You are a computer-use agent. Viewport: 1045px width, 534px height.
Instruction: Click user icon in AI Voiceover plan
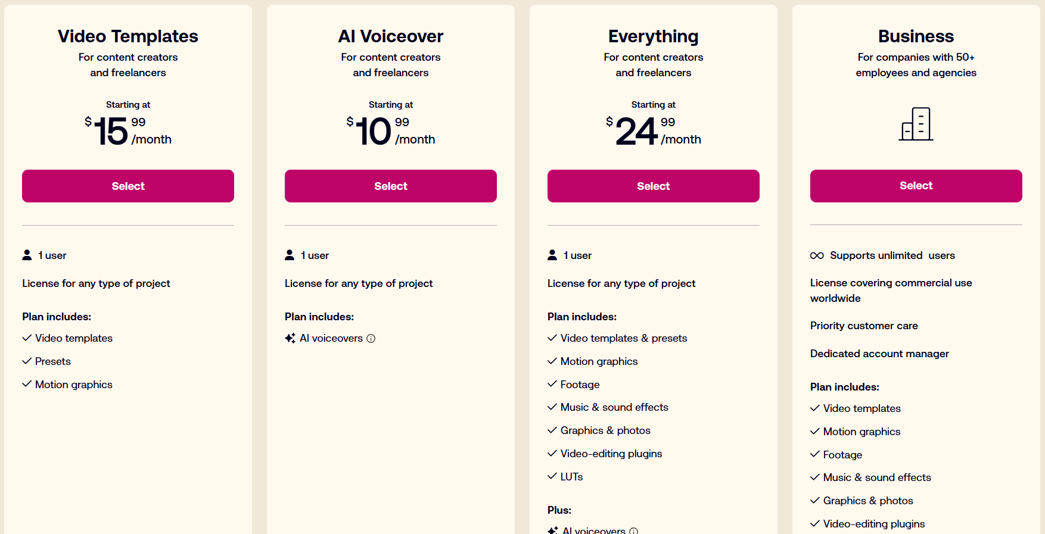click(x=290, y=255)
